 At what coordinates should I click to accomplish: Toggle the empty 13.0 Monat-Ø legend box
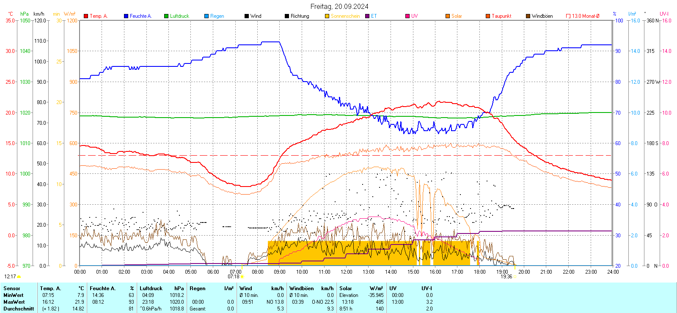pyautogui.click(x=568, y=16)
